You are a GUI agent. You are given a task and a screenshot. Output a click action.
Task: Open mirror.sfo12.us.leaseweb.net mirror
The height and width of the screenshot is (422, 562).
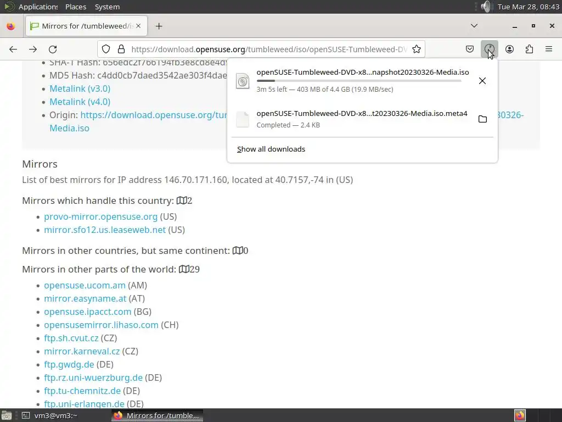[x=105, y=230]
